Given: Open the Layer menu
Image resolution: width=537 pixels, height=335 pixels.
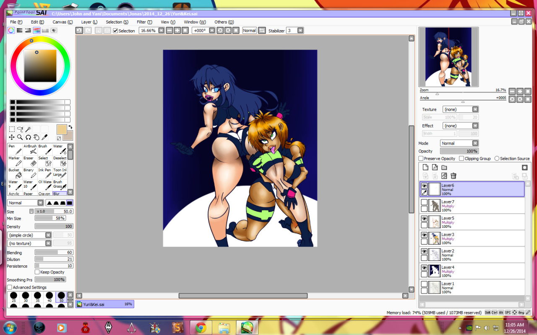Looking at the screenshot, I should [x=89, y=22].
